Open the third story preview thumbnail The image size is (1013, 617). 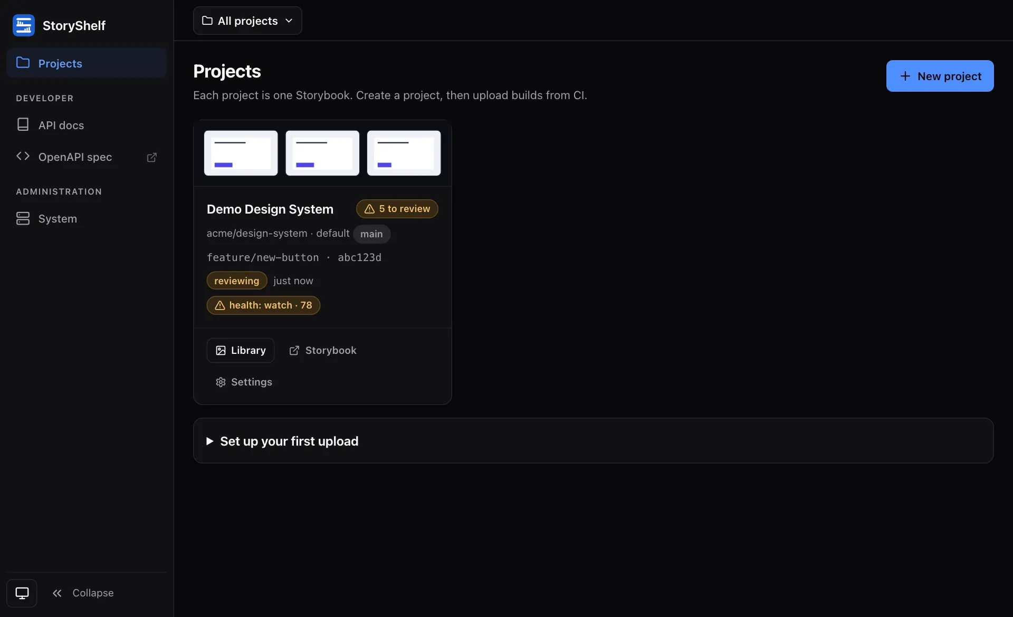[x=404, y=153]
